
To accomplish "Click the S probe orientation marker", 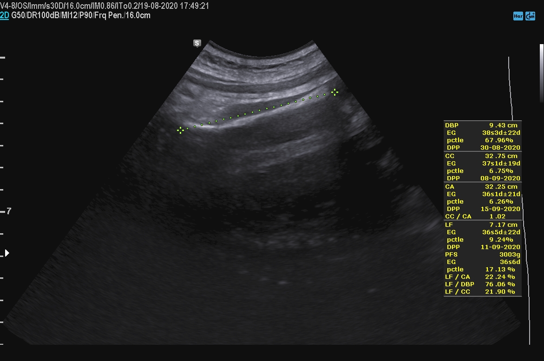I will (197, 43).
